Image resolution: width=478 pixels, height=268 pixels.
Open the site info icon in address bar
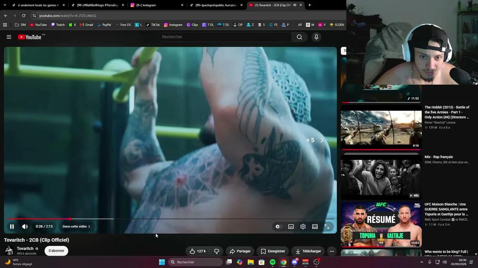[34, 16]
